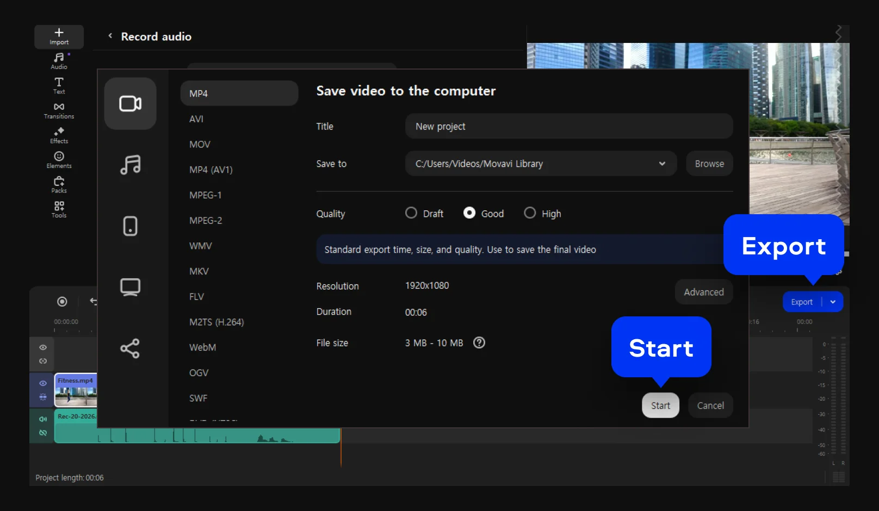879x511 pixels.
Task: Click the file size help icon
Action: click(479, 343)
